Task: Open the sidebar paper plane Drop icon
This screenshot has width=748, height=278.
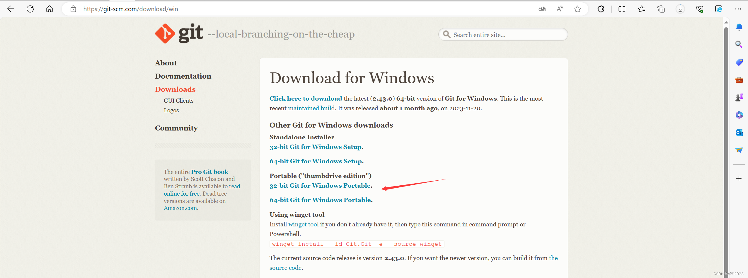Action: (739, 150)
